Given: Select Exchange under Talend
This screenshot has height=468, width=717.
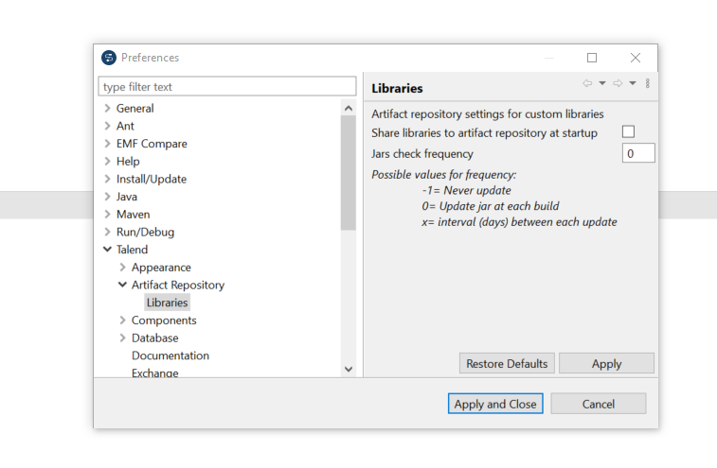Looking at the screenshot, I should (x=155, y=373).
